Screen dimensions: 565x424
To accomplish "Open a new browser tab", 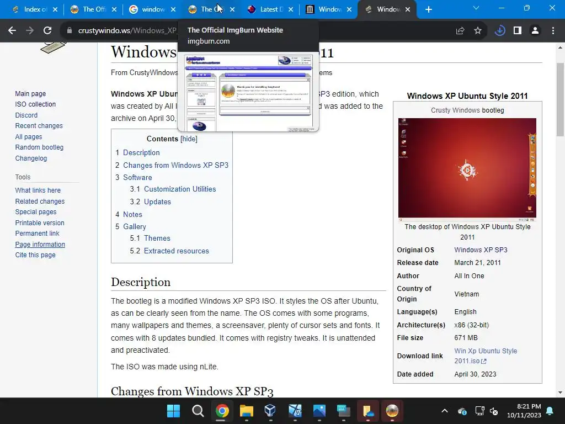I will point(428,9).
